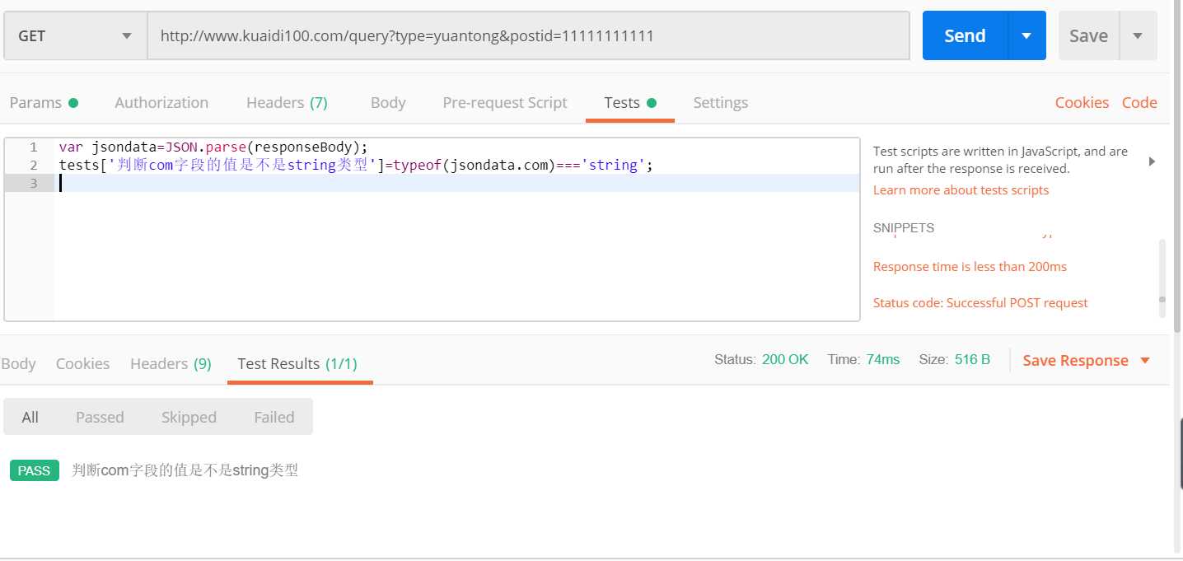Click the SNIPPETS heading
Screen dimensions: 1183x561
click(904, 228)
